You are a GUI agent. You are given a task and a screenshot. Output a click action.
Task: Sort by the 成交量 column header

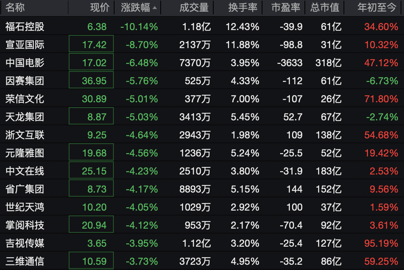(194, 8)
